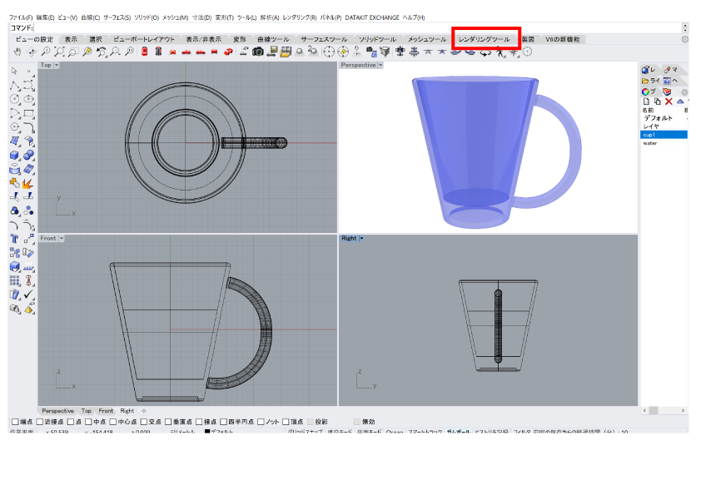Select the Rectangle tool in the left sidebar
This screenshot has width=701, height=495.
28,113
